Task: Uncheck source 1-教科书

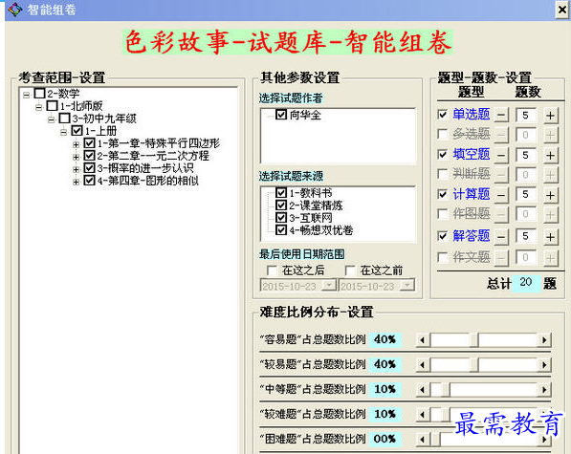Action: [281, 192]
